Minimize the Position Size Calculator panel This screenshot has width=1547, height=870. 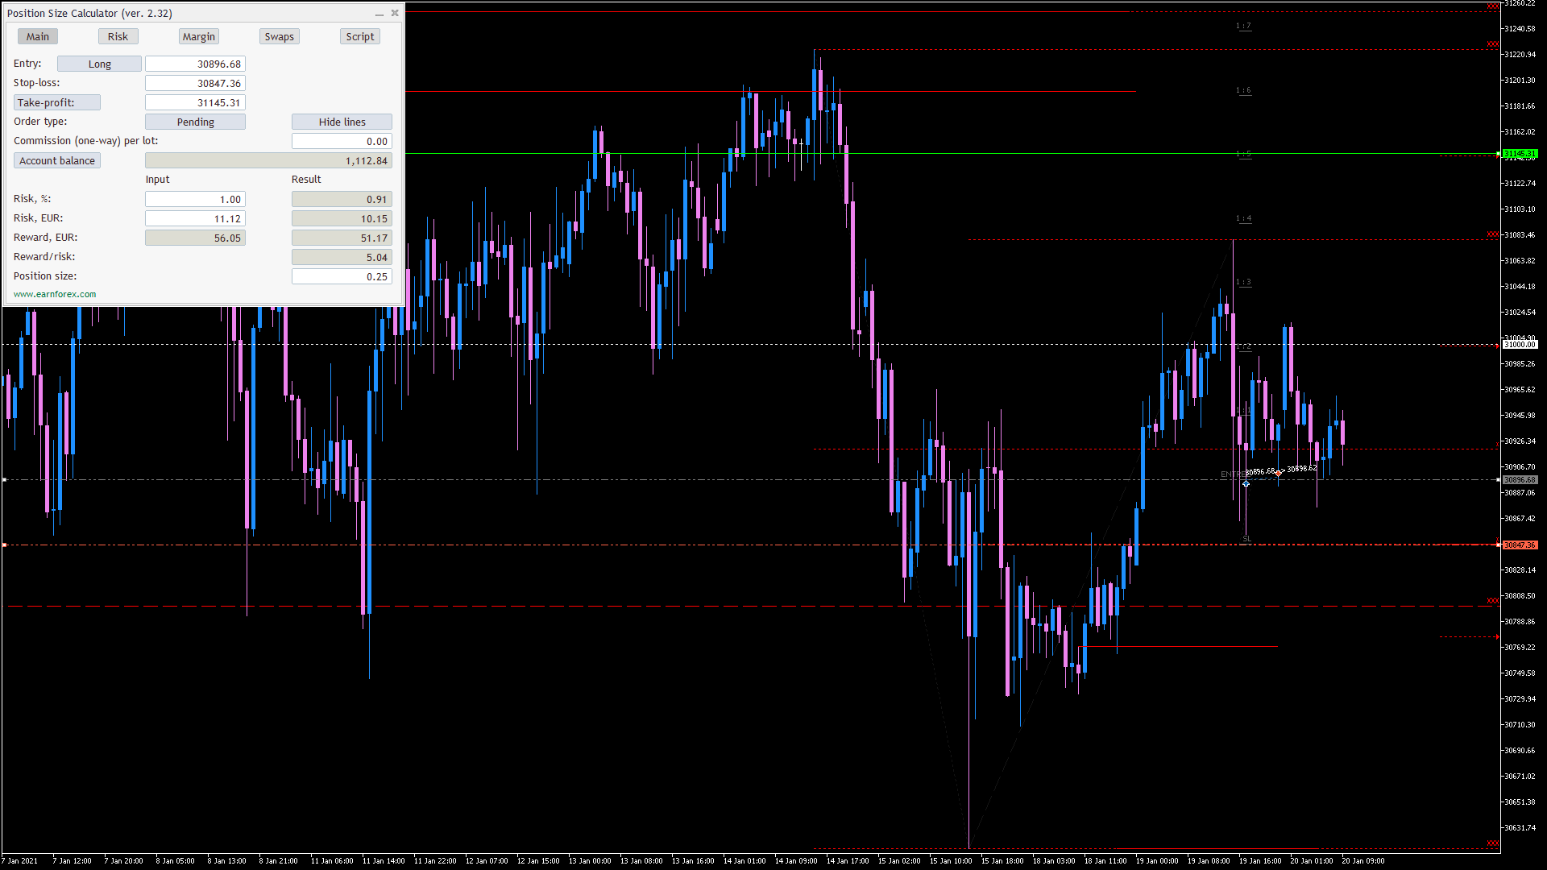pos(379,14)
